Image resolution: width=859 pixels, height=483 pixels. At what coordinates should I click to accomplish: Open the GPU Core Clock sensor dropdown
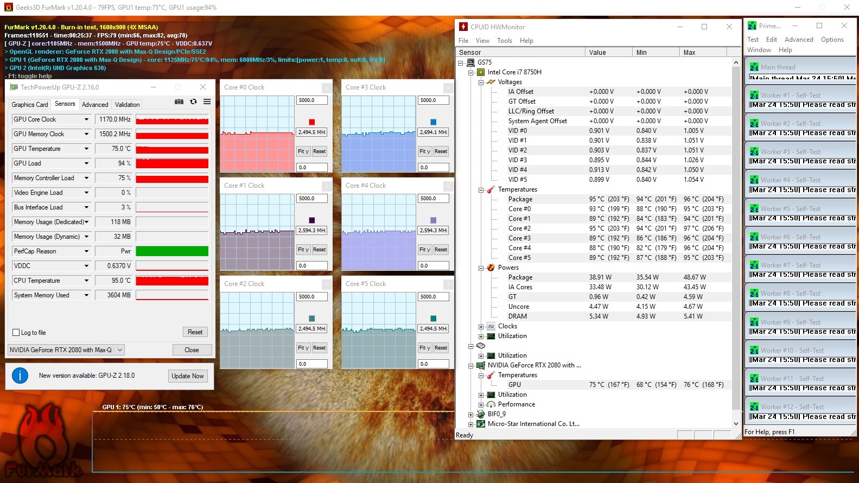click(x=86, y=119)
